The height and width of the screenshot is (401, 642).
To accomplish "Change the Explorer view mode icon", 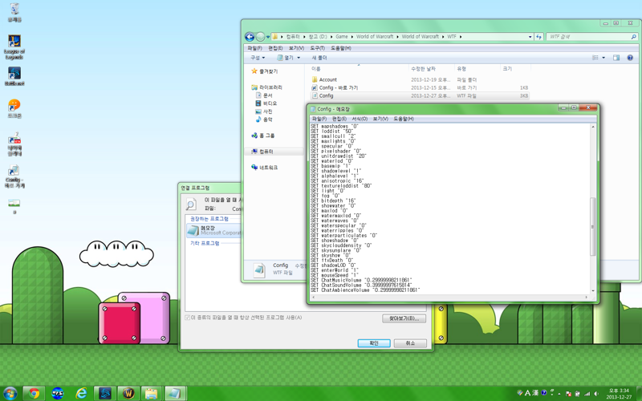I will [x=595, y=58].
